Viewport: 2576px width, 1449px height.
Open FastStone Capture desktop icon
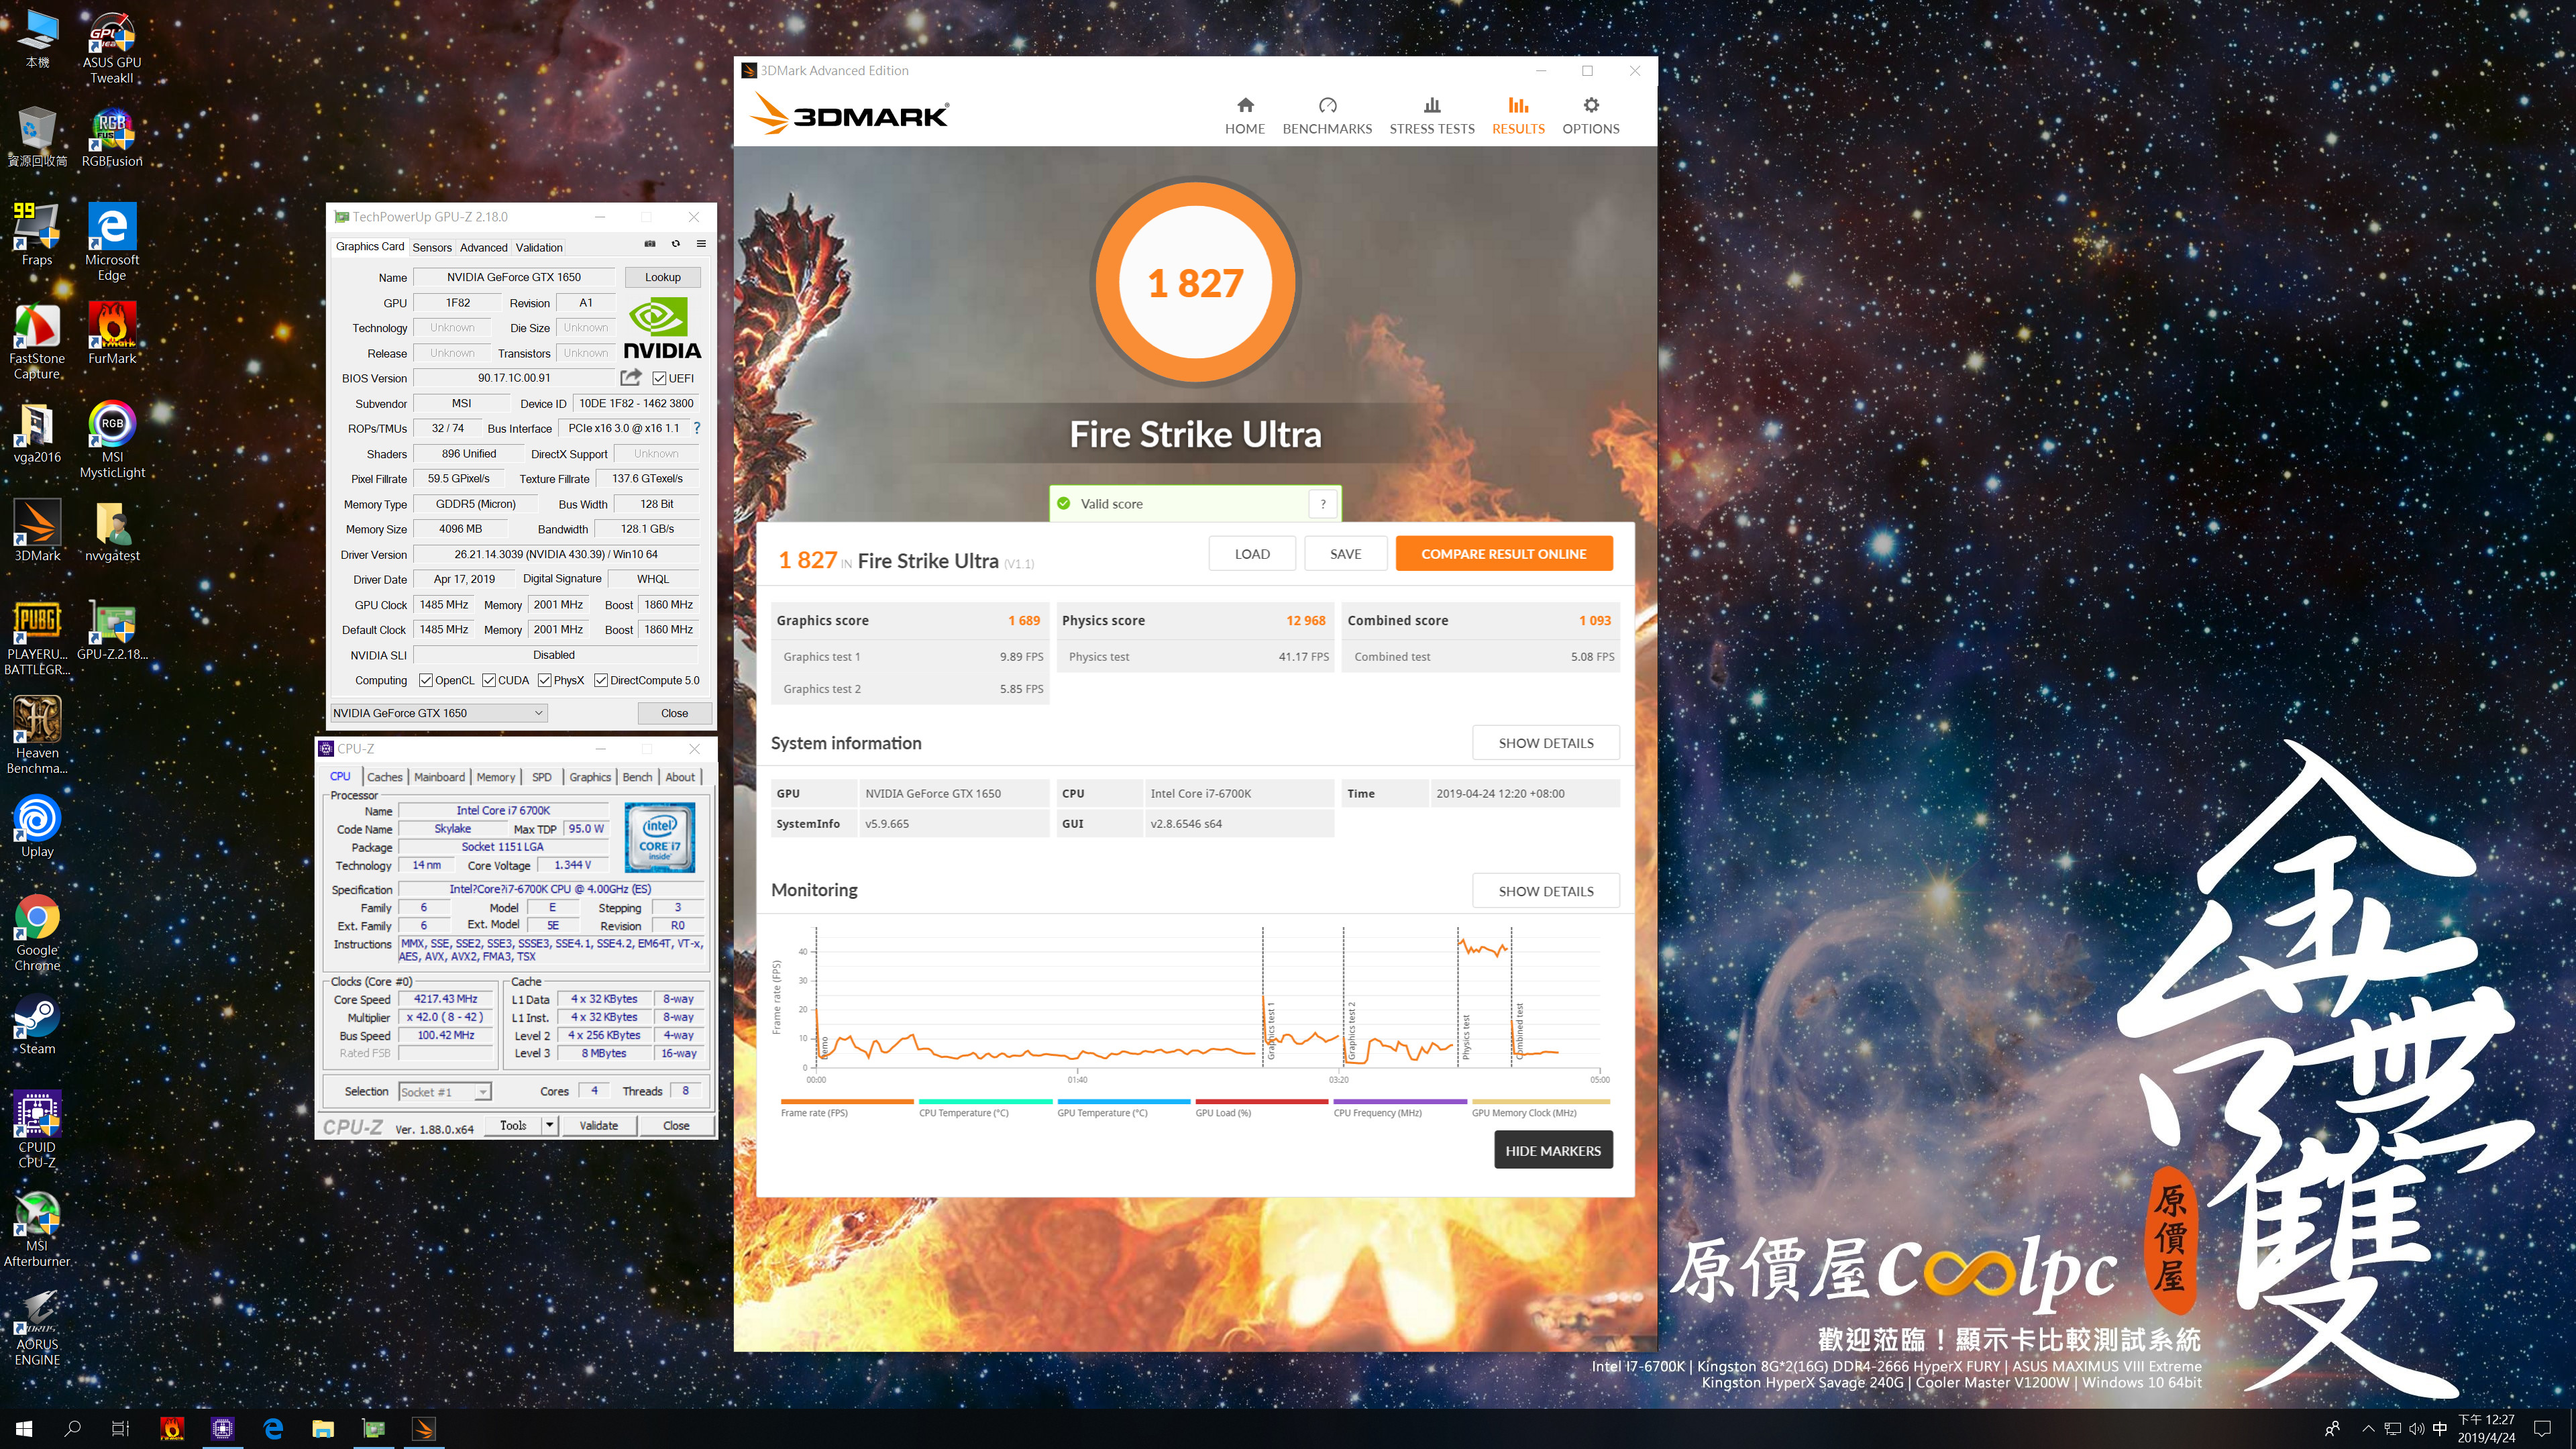[x=37, y=342]
